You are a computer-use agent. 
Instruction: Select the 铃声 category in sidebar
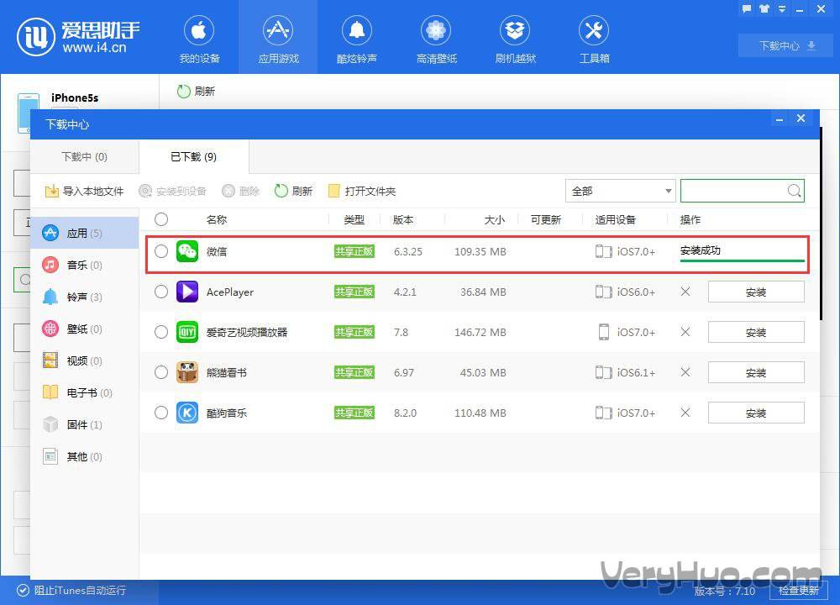(x=76, y=297)
